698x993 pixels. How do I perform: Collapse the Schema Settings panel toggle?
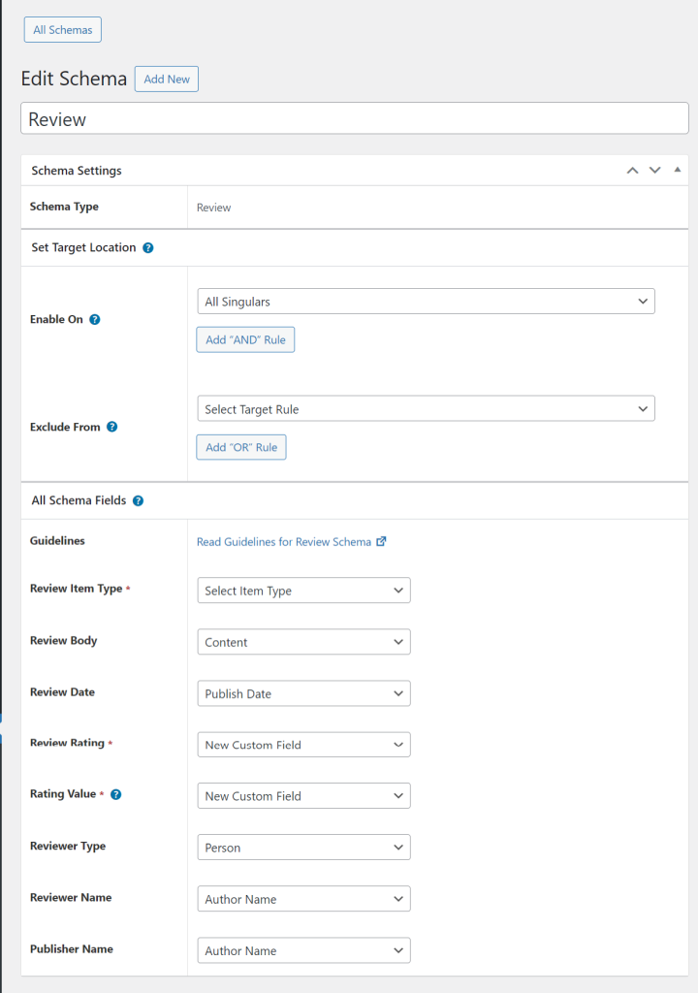[x=677, y=171]
